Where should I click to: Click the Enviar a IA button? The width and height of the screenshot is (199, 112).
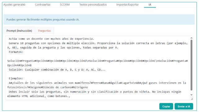coord(184,106)
